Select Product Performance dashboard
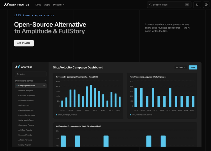The width and height of the screenshot is (211, 151). [27, 115]
